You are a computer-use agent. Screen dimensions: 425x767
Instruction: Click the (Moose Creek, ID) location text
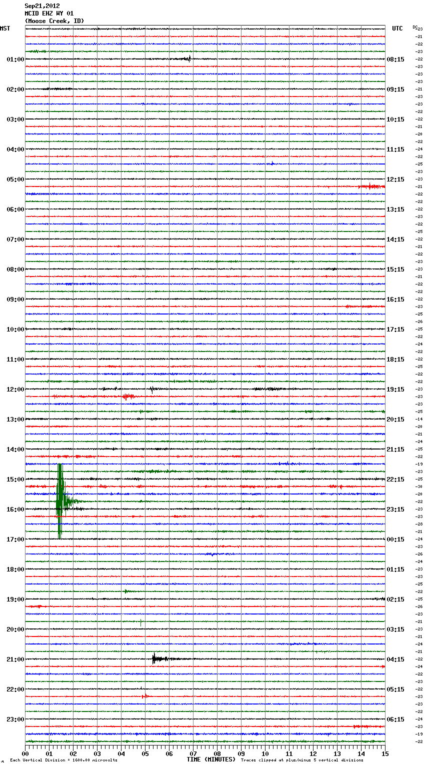pos(54,21)
